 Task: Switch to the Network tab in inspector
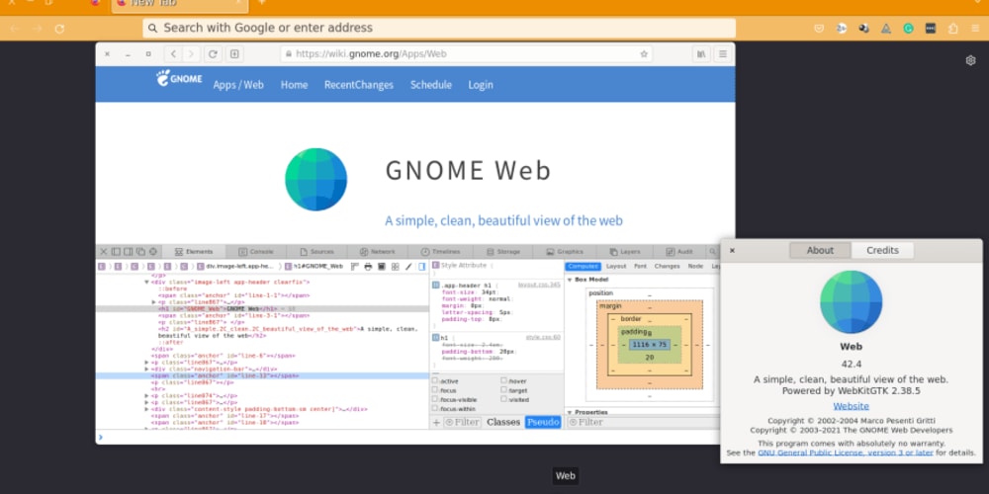(377, 252)
